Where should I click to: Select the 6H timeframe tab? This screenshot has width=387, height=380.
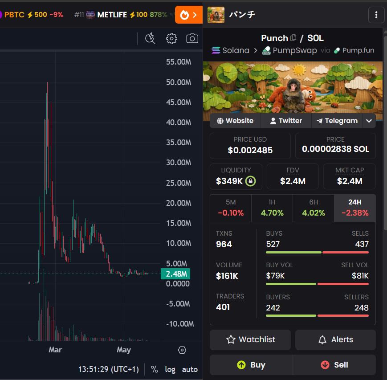(314, 208)
